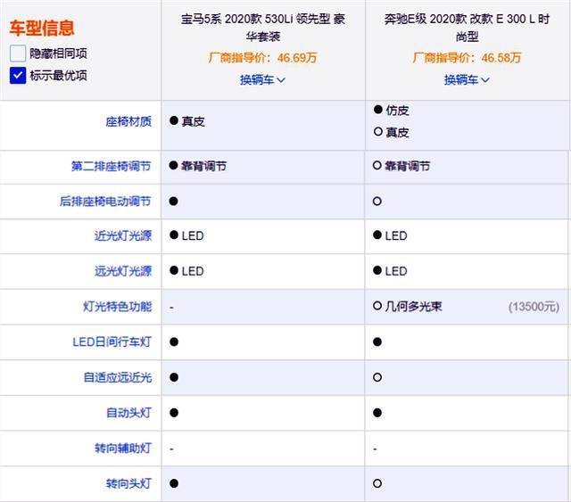Open the 灯光特色功能 label link
571x502 pixels.
(117, 307)
